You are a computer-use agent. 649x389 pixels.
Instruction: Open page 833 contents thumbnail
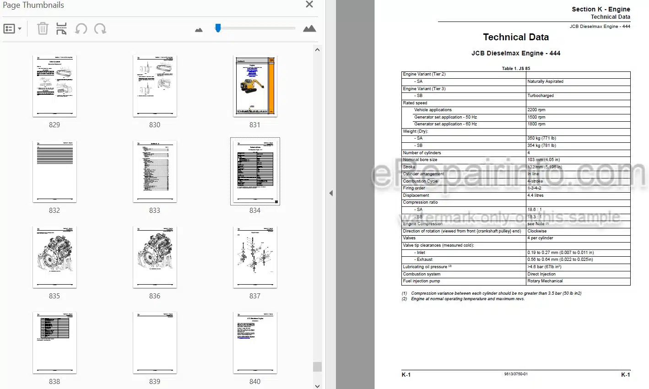(x=155, y=172)
